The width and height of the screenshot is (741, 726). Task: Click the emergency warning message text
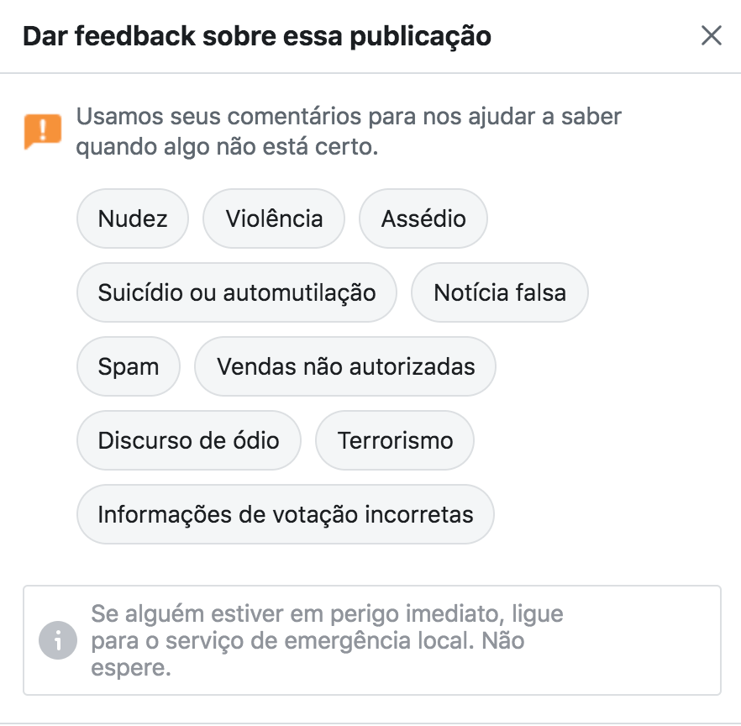327,640
